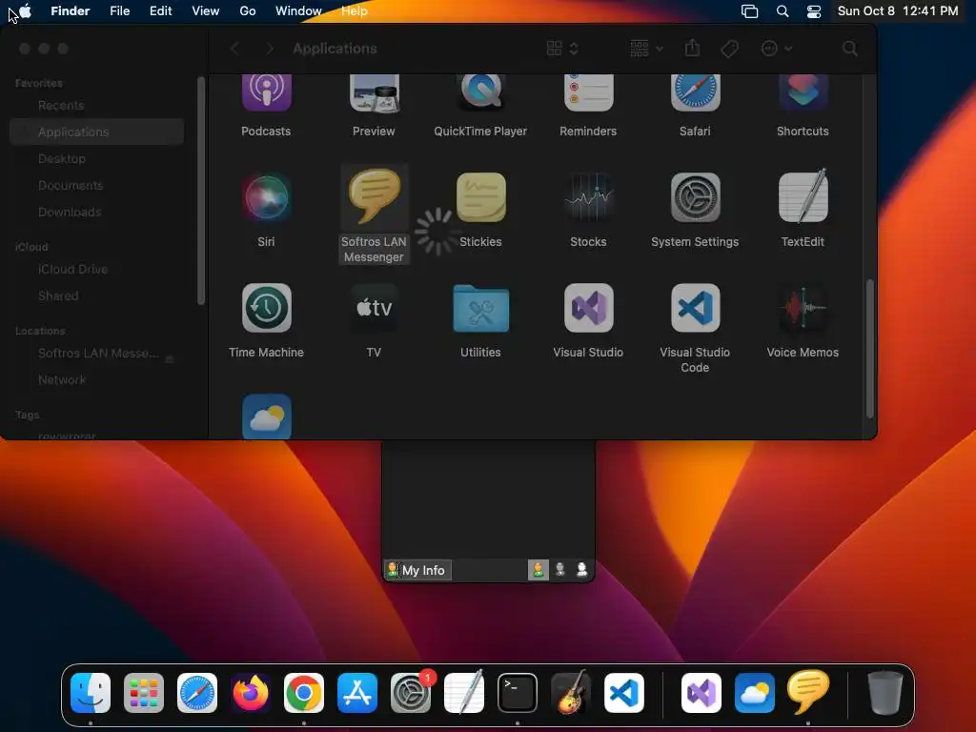
Task: Open Softros LAN Messenger volume in sidebar
Action: click(96, 353)
